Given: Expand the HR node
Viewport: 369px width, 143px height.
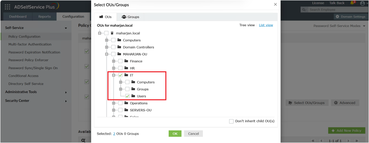Looking at the screenshot, I should point(114,68).
